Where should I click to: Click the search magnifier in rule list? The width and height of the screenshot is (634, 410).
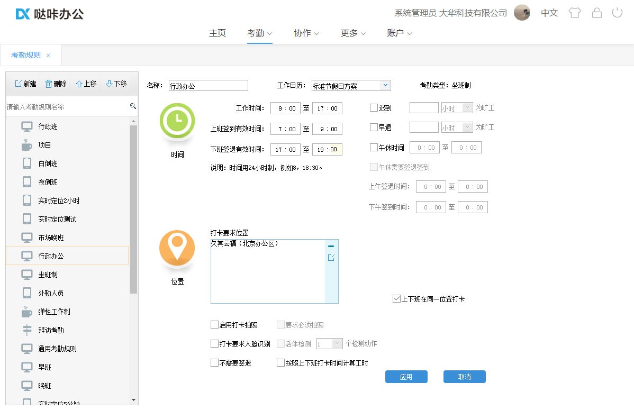click(x=133, y=106)
